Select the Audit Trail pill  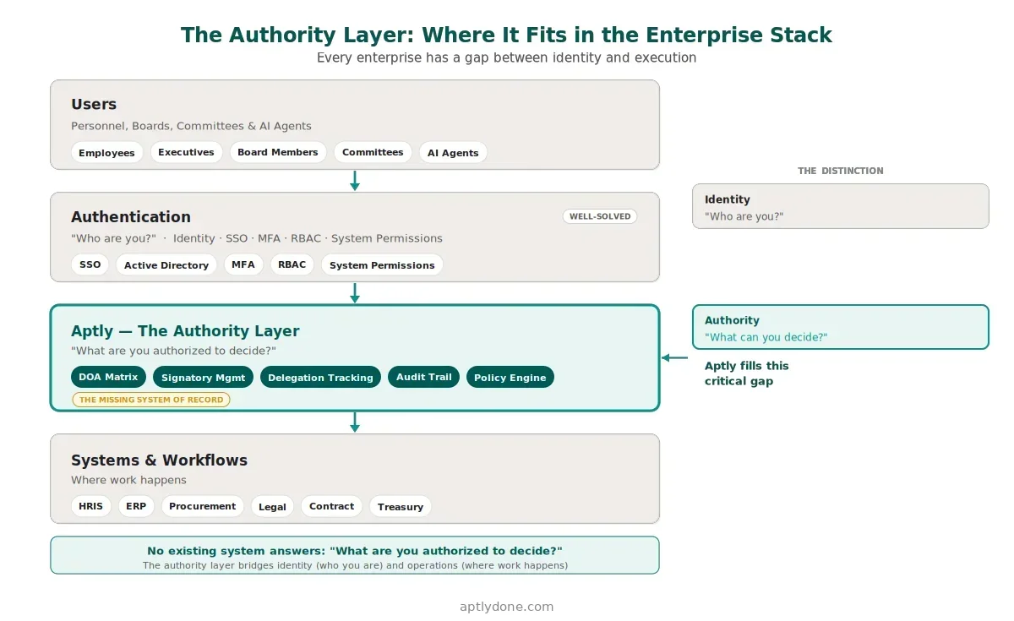coord(423,377)
